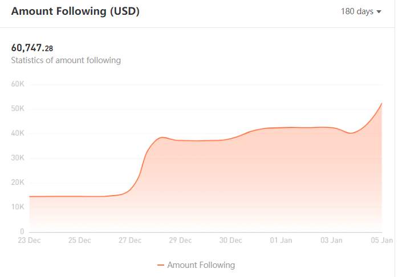
Task: Click the chart peak at 05 Jan
Action: (x=381, y=103)
